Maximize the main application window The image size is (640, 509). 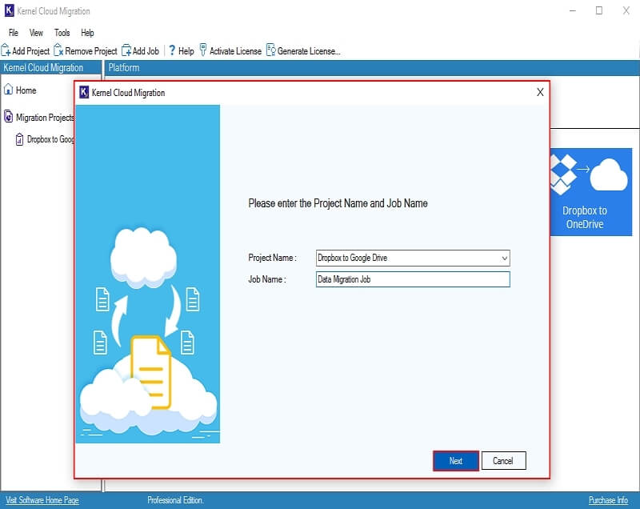point(598,10)
